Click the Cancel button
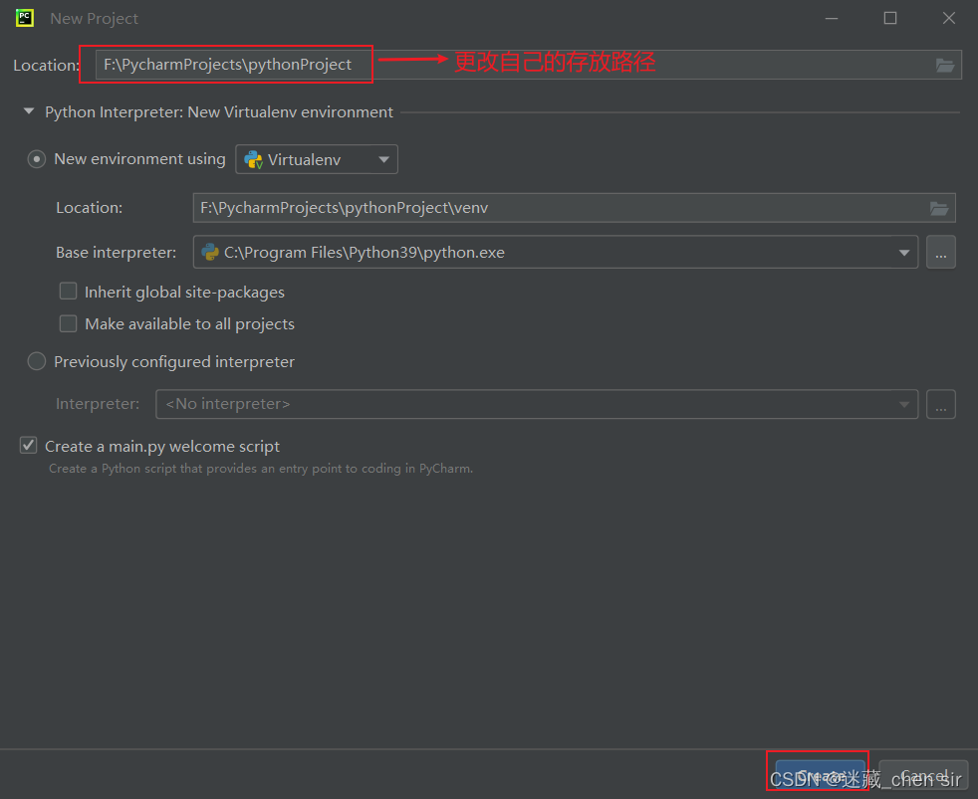 (x=924, y=776)
